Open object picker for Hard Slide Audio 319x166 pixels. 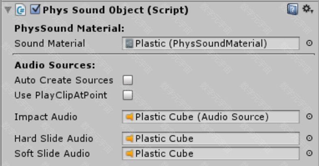[309, 138]
